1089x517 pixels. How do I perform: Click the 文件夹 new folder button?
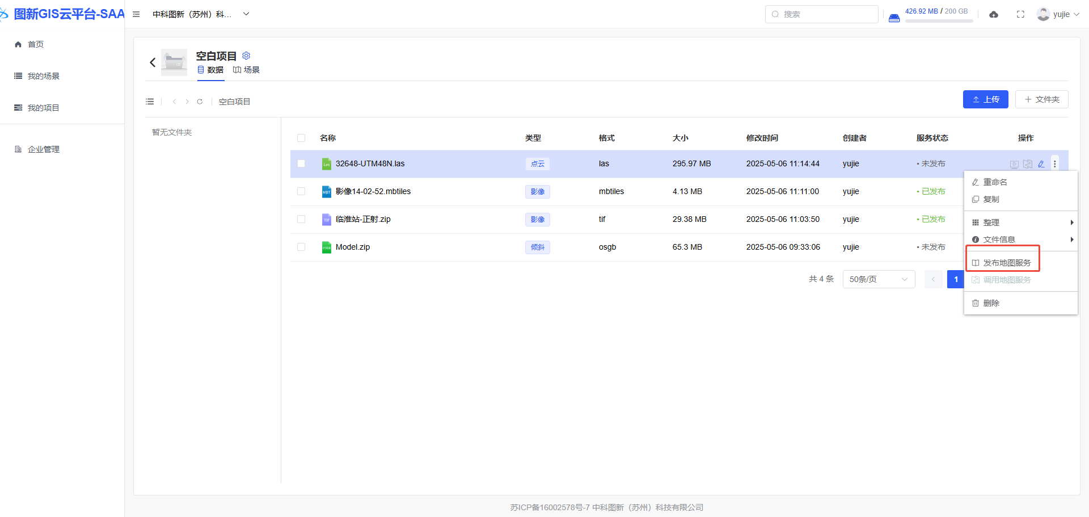click(x=1041, y=99)
